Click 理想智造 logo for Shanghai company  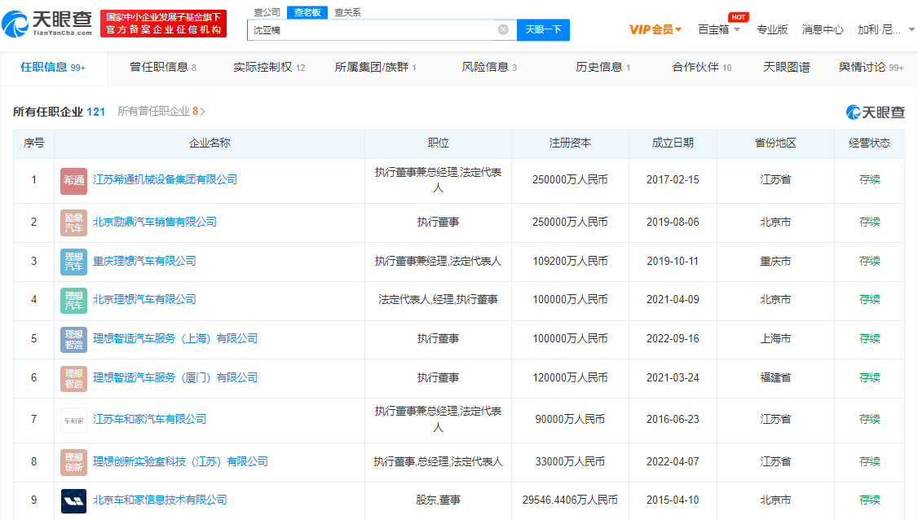tap(73, 339)
